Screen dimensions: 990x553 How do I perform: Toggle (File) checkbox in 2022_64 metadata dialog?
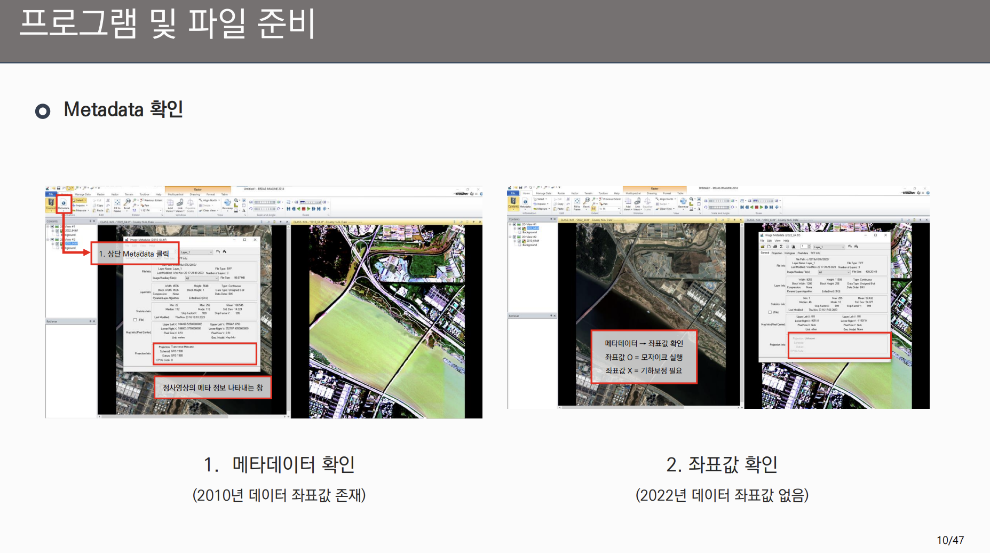tap(770, 312)
